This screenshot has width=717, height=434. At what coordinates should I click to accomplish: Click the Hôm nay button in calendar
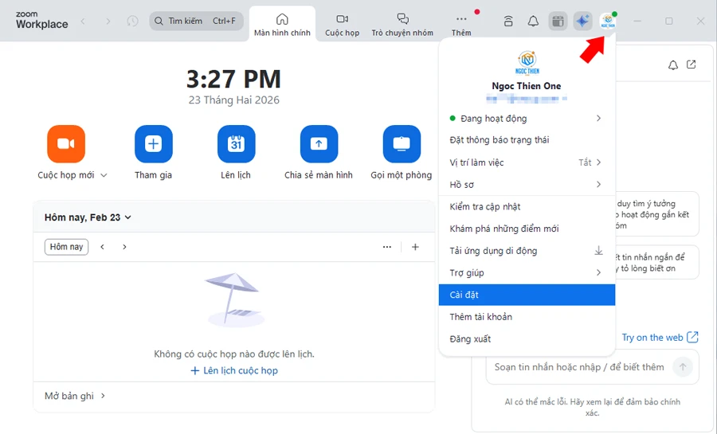[66, 247]
